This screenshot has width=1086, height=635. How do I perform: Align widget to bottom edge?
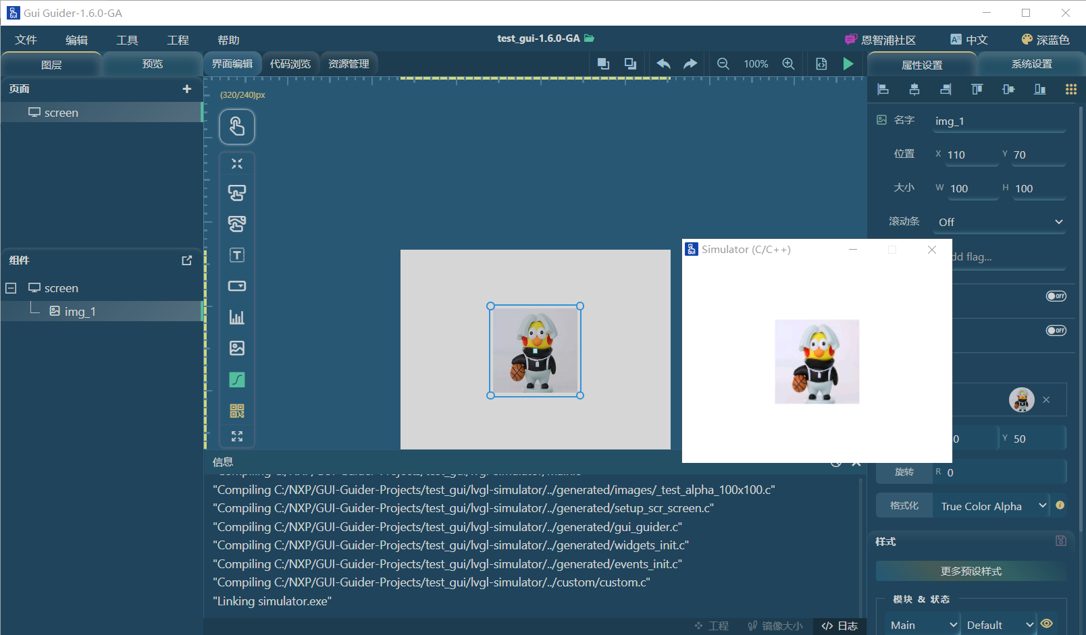pos(1040,89)
